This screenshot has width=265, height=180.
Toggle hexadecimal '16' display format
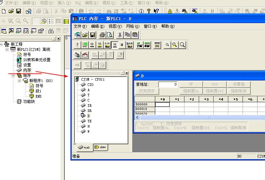115,45
